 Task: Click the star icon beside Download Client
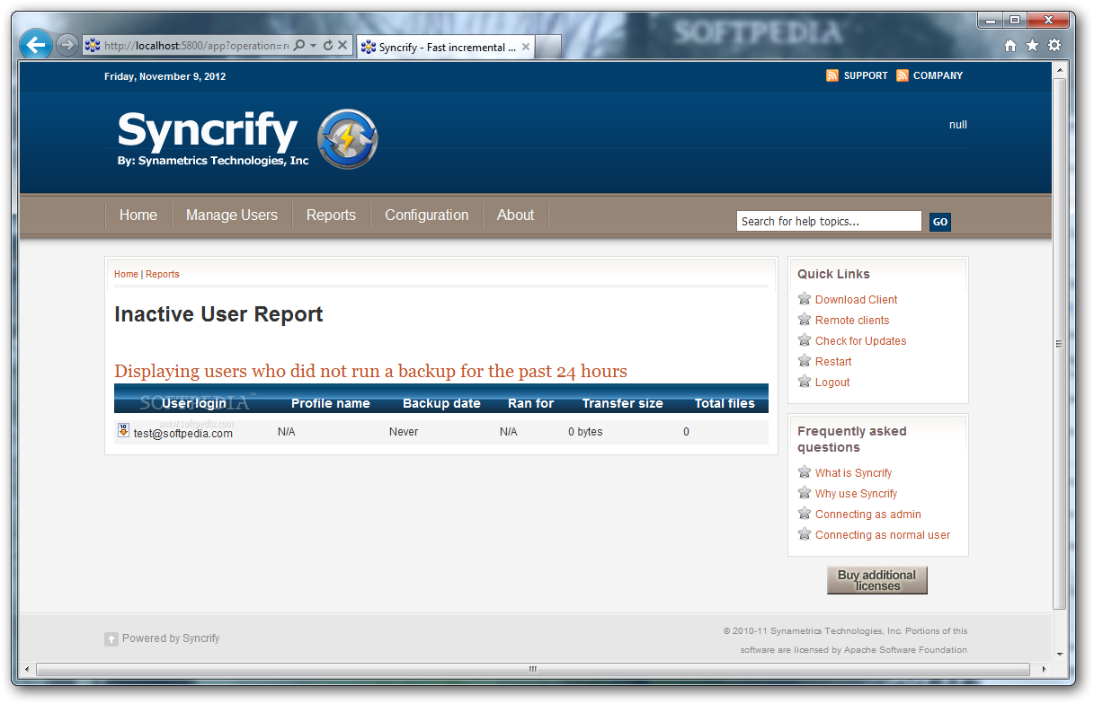pyautogui.click(x=805, y=299)
